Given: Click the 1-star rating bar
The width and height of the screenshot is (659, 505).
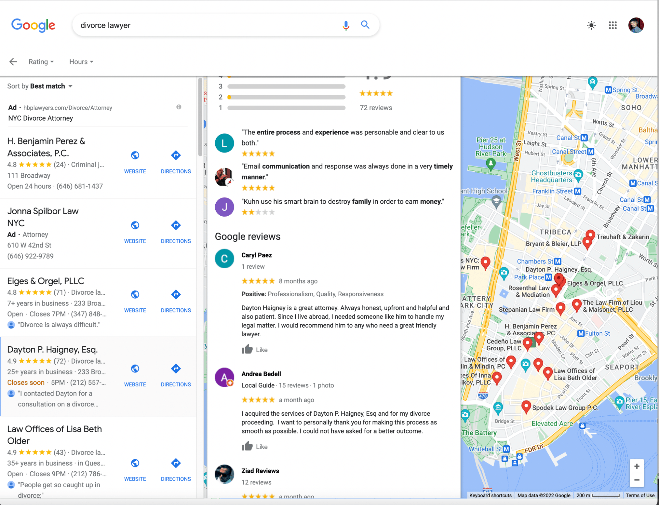Looking at the screenshot, I should point(286,108).
